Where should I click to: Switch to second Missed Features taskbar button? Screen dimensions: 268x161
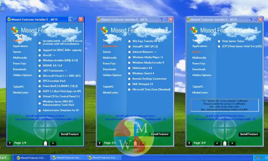coord(68,158)
